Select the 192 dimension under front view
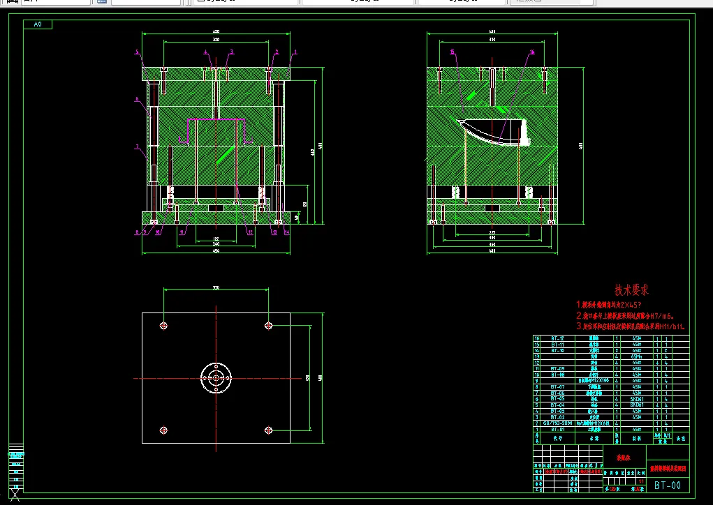This screenshot has height=505, width=713. click(216, 239)
